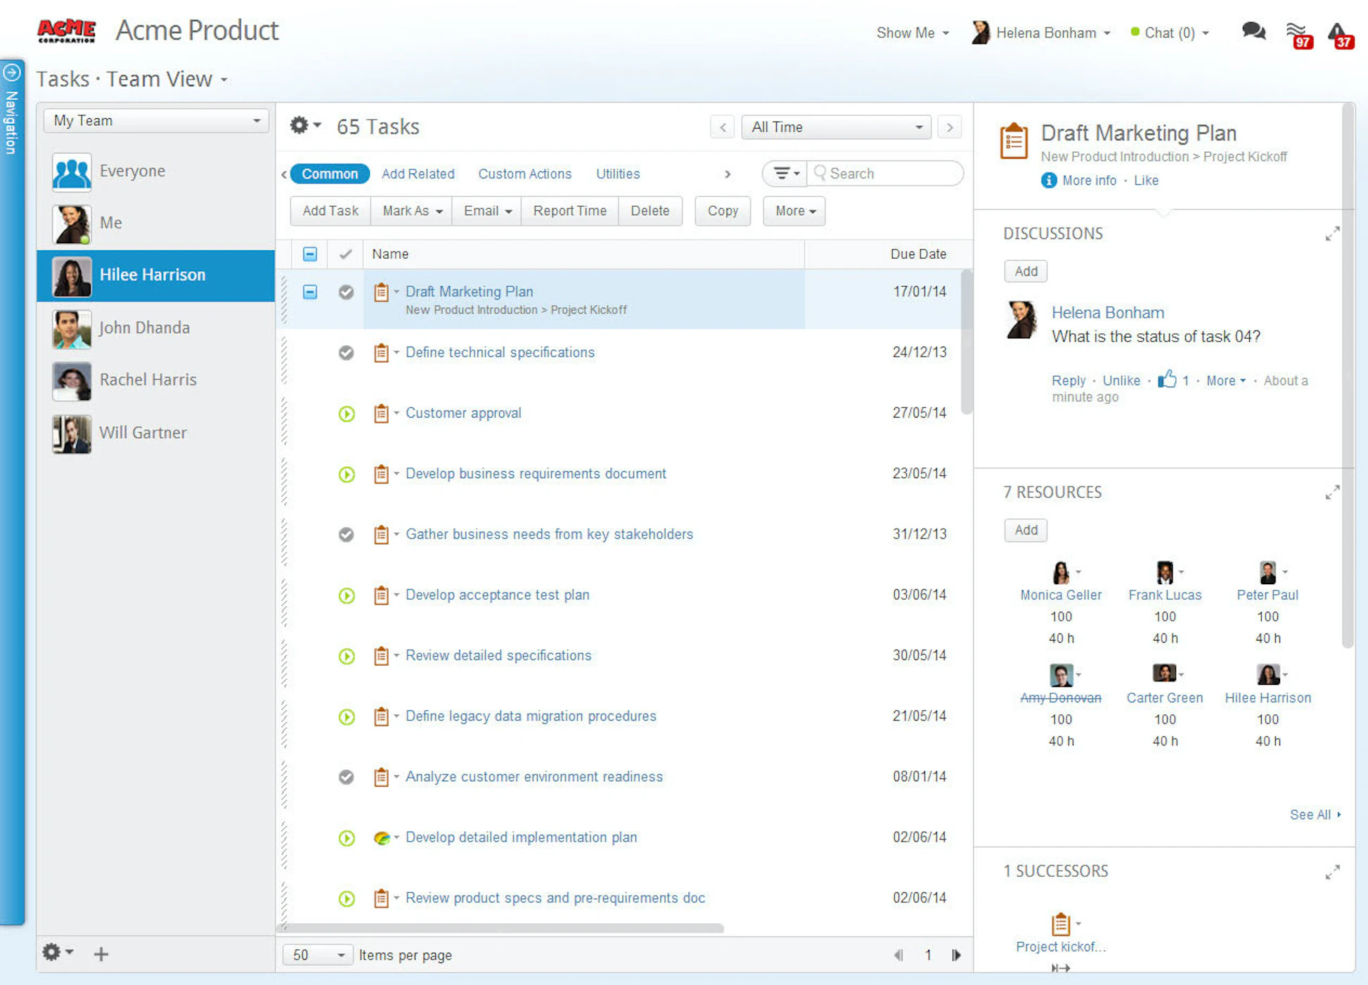The height and width of the screenshot is (985, 1368).
Task: Change items per page from 50
Action: coord(316,955)
